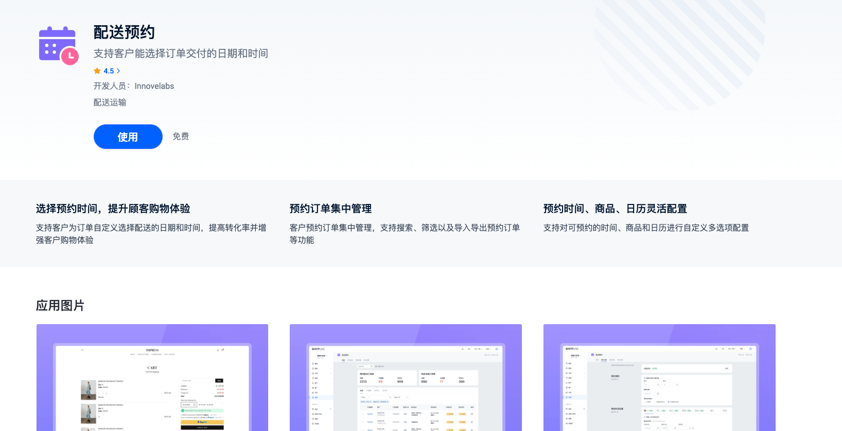
Task: Click the subtitle 支持客户能选择订单交付的日期和时间
Action: click(x=181, y=53)
